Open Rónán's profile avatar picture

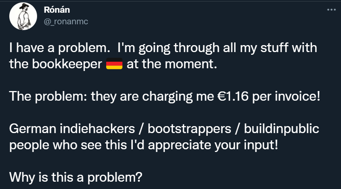tap(23, 16)
